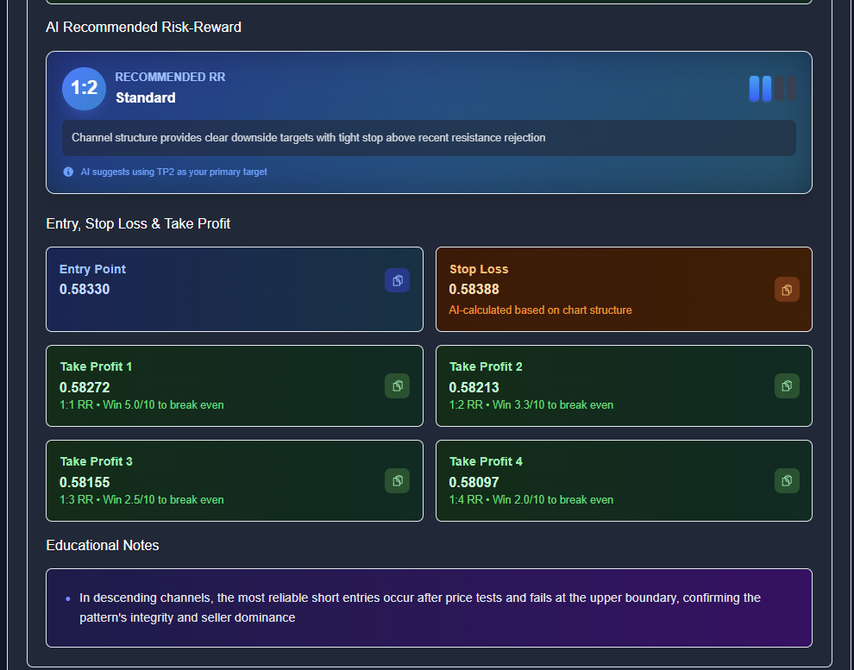Click the channel structure explanation box
This screenshot has height=670, width=854.
point(428,138)
